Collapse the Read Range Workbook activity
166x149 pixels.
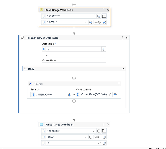(108, 10)
